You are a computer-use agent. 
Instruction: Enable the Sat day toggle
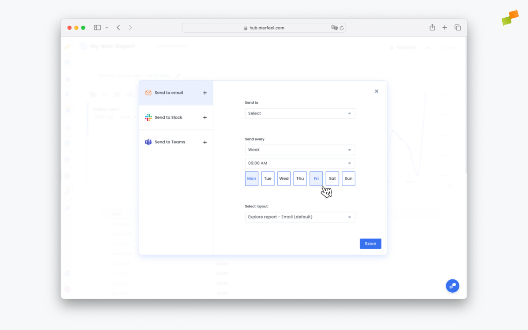(332, 179)
